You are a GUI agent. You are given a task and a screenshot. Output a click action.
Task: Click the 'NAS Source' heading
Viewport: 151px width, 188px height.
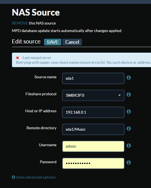pos(36,12)
